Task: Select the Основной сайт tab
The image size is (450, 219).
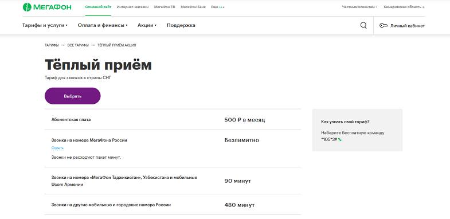Action: pos(98,7)
